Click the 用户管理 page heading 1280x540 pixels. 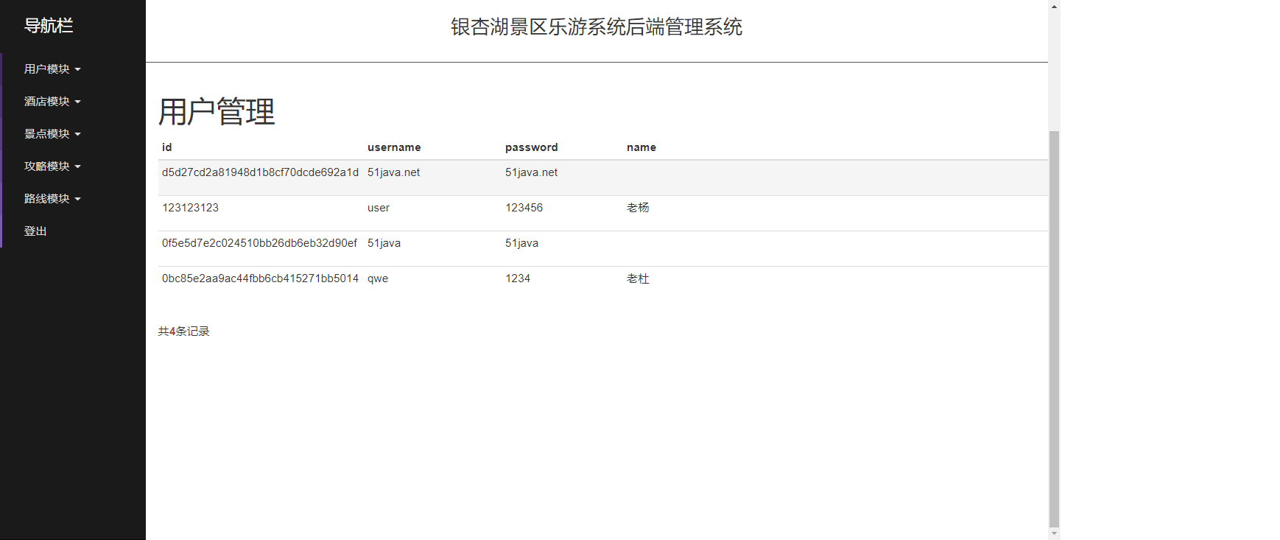pyautogui.click(x=217, y=112)
